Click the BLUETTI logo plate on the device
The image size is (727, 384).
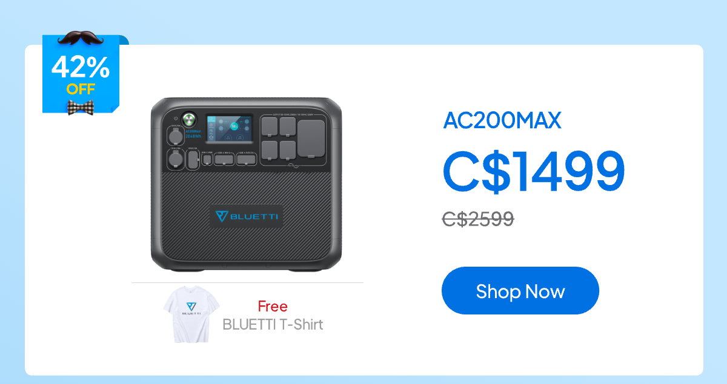(x=246, y=216)
